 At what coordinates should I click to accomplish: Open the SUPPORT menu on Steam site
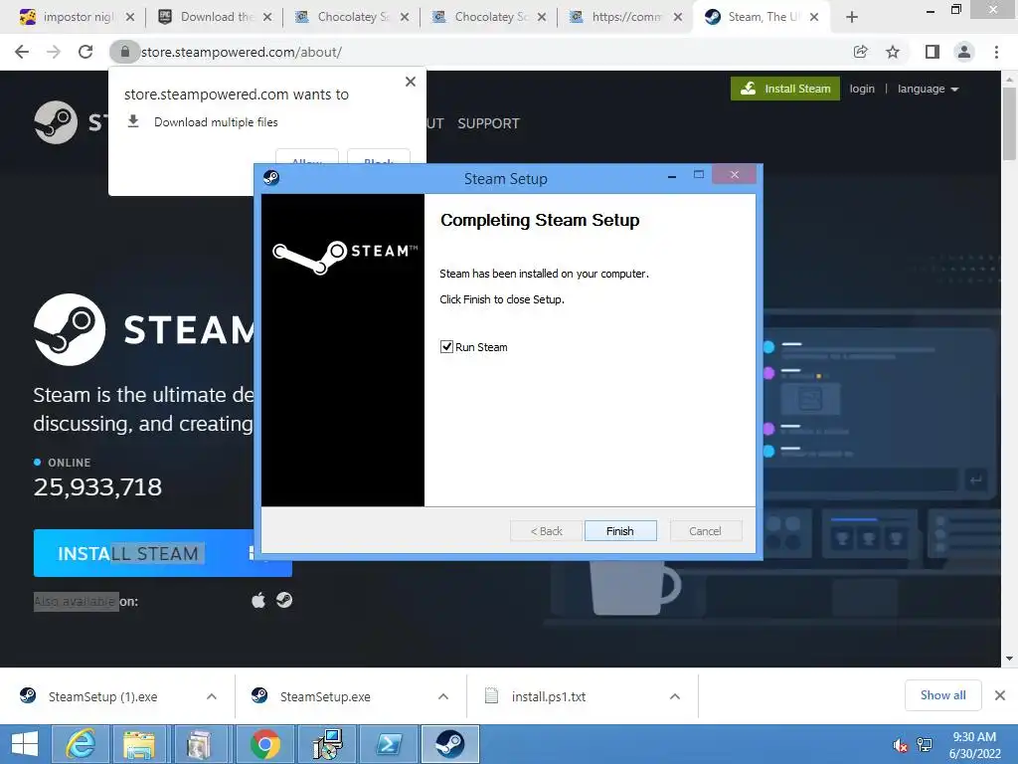tap(488, 123)
